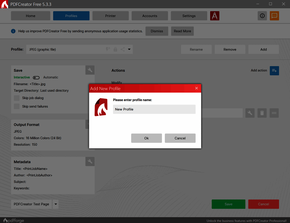Open the JPEG (graphic file) profile combo box
The image size is (290, 223).
click(80, 49)
